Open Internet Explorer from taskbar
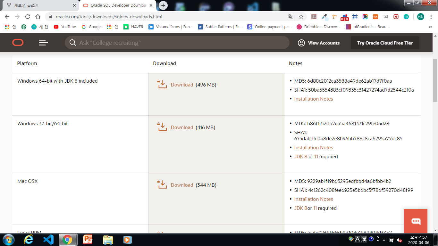The height and width of the screenshot is (246, 438). [x=29, y=240]
